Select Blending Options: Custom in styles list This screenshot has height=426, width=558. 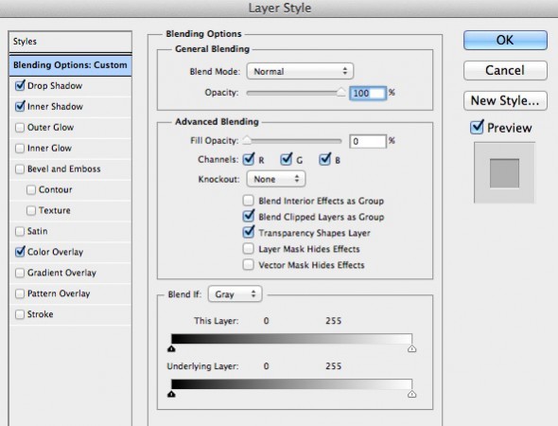71,65
